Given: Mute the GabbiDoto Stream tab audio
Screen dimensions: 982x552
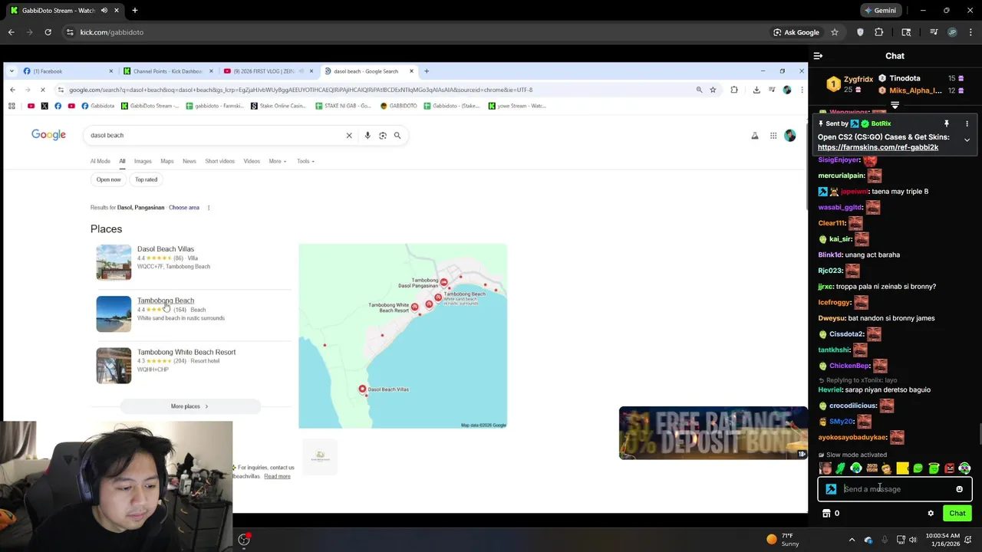Looking at the screenshot, I should [x=104, y=11].
